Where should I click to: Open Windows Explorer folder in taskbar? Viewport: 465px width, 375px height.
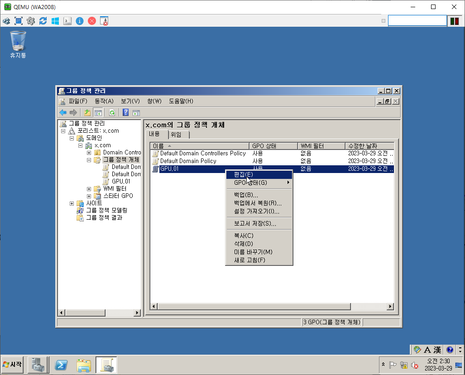(84, 365)
